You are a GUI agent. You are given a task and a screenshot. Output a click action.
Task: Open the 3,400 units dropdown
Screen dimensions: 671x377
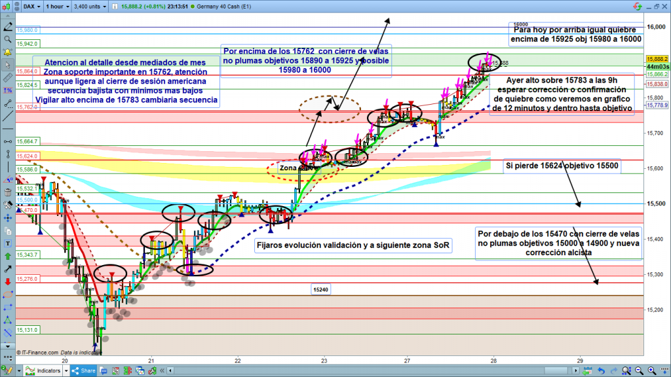(89, 6)
